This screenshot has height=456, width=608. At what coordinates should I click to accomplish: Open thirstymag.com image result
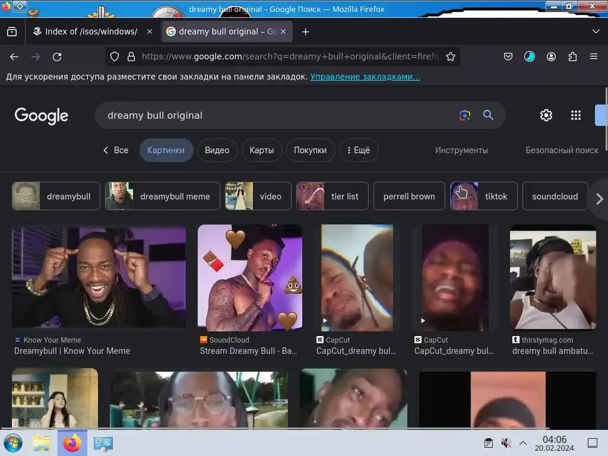point(553,278)
